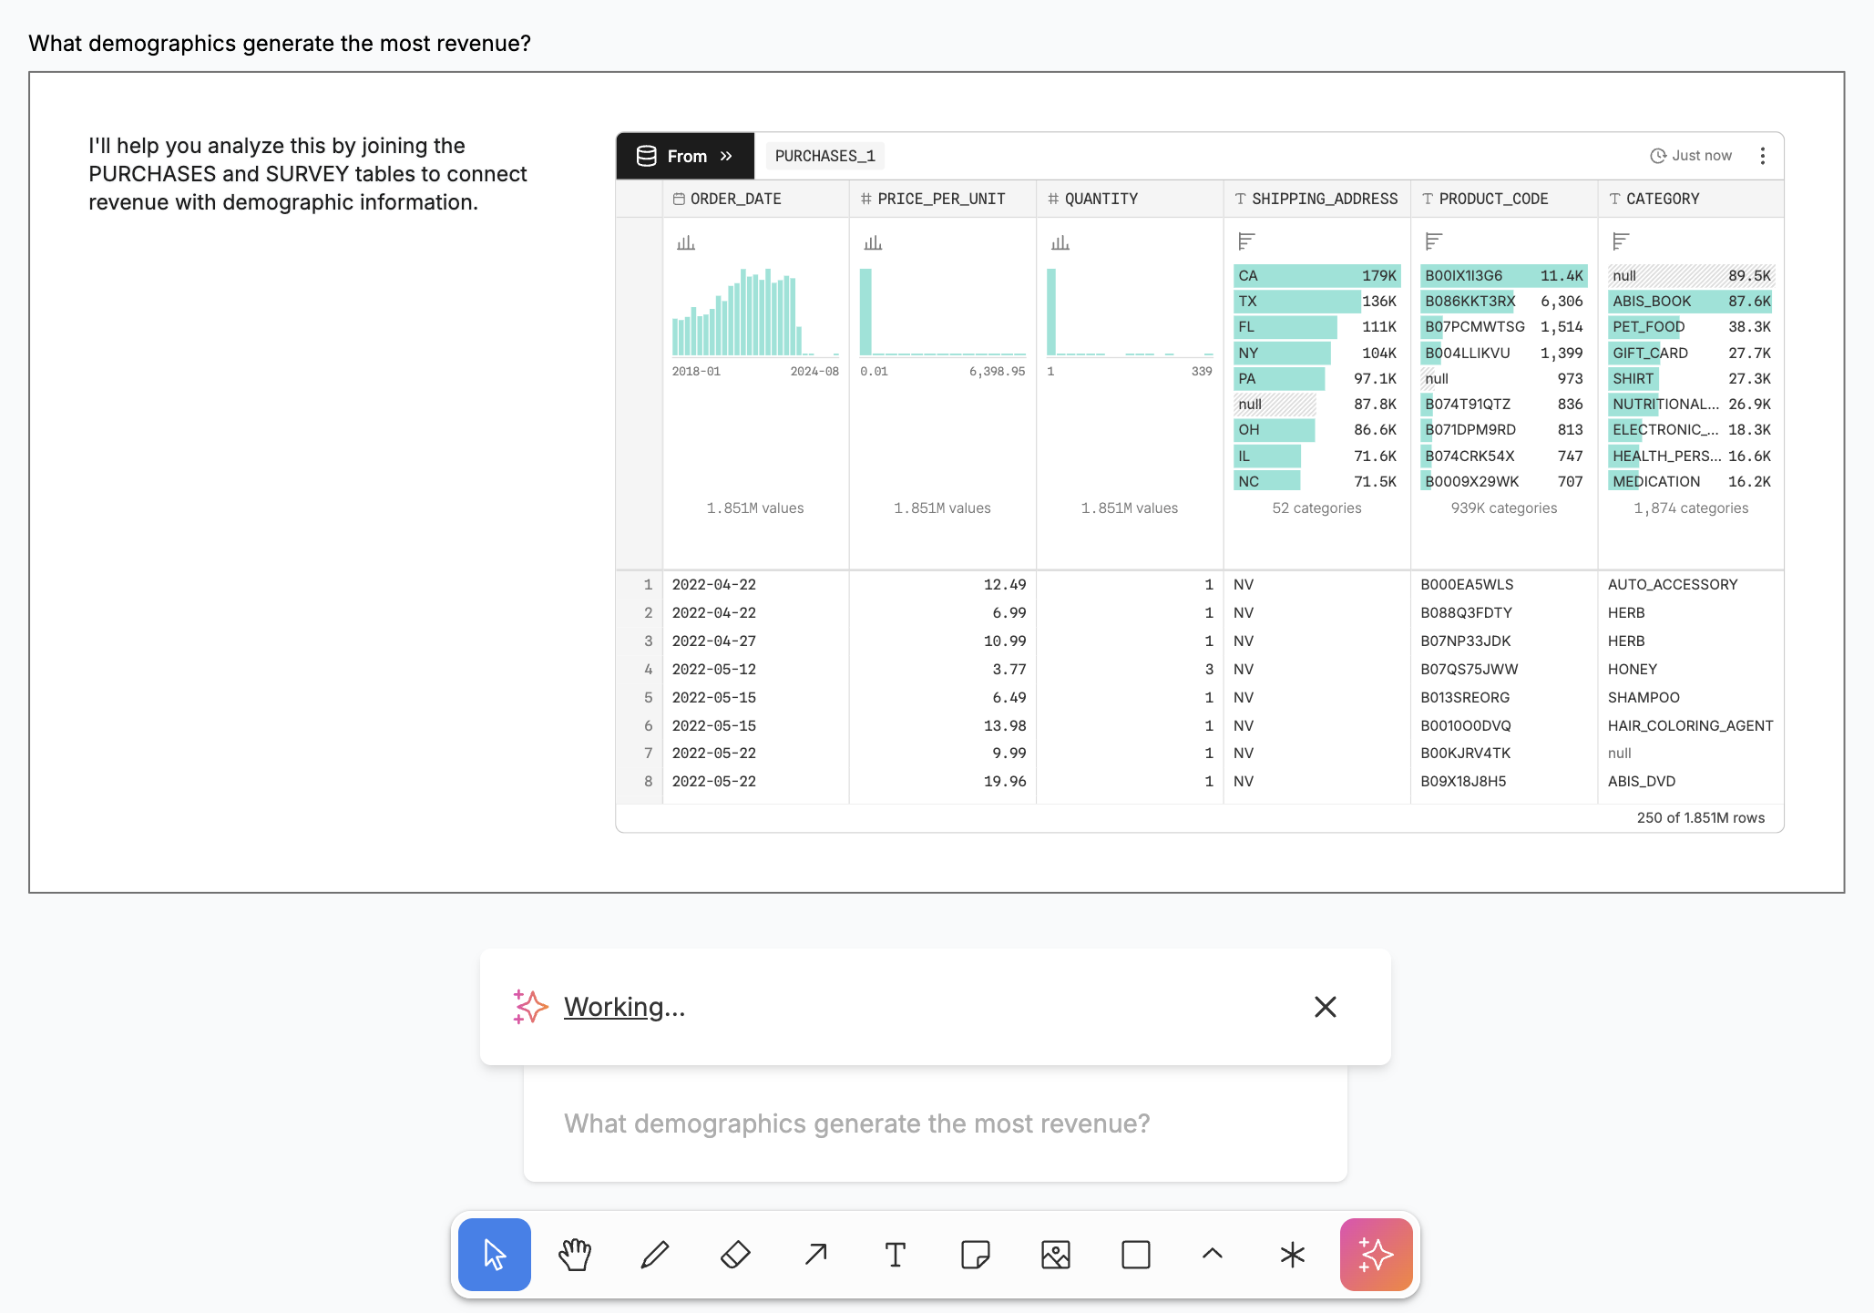Select the rectangle shape tool
Image resolution: width=1874 pixels, height=1313 pixels.
tap(1135, 1254)
